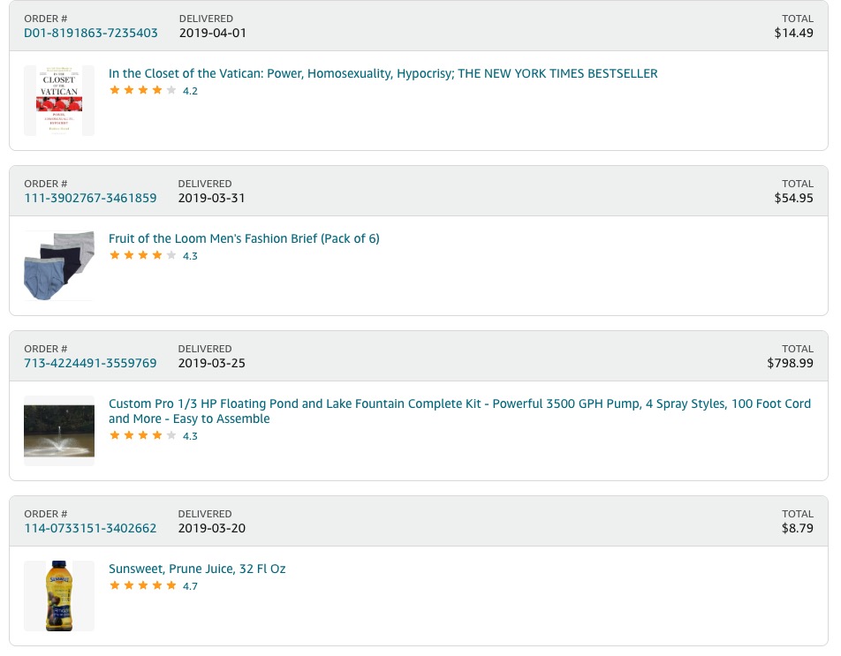This screenshot has width=841, height=656.
Task: Open order 713-4224491-3559769 link
Action: point(90,363)
